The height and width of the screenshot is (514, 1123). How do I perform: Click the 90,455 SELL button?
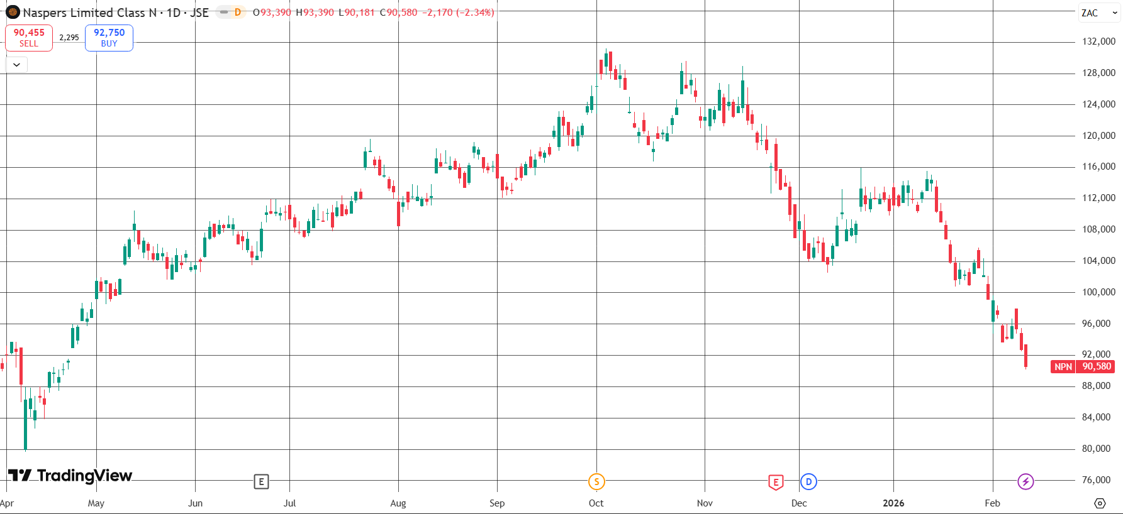click(29, 38)
